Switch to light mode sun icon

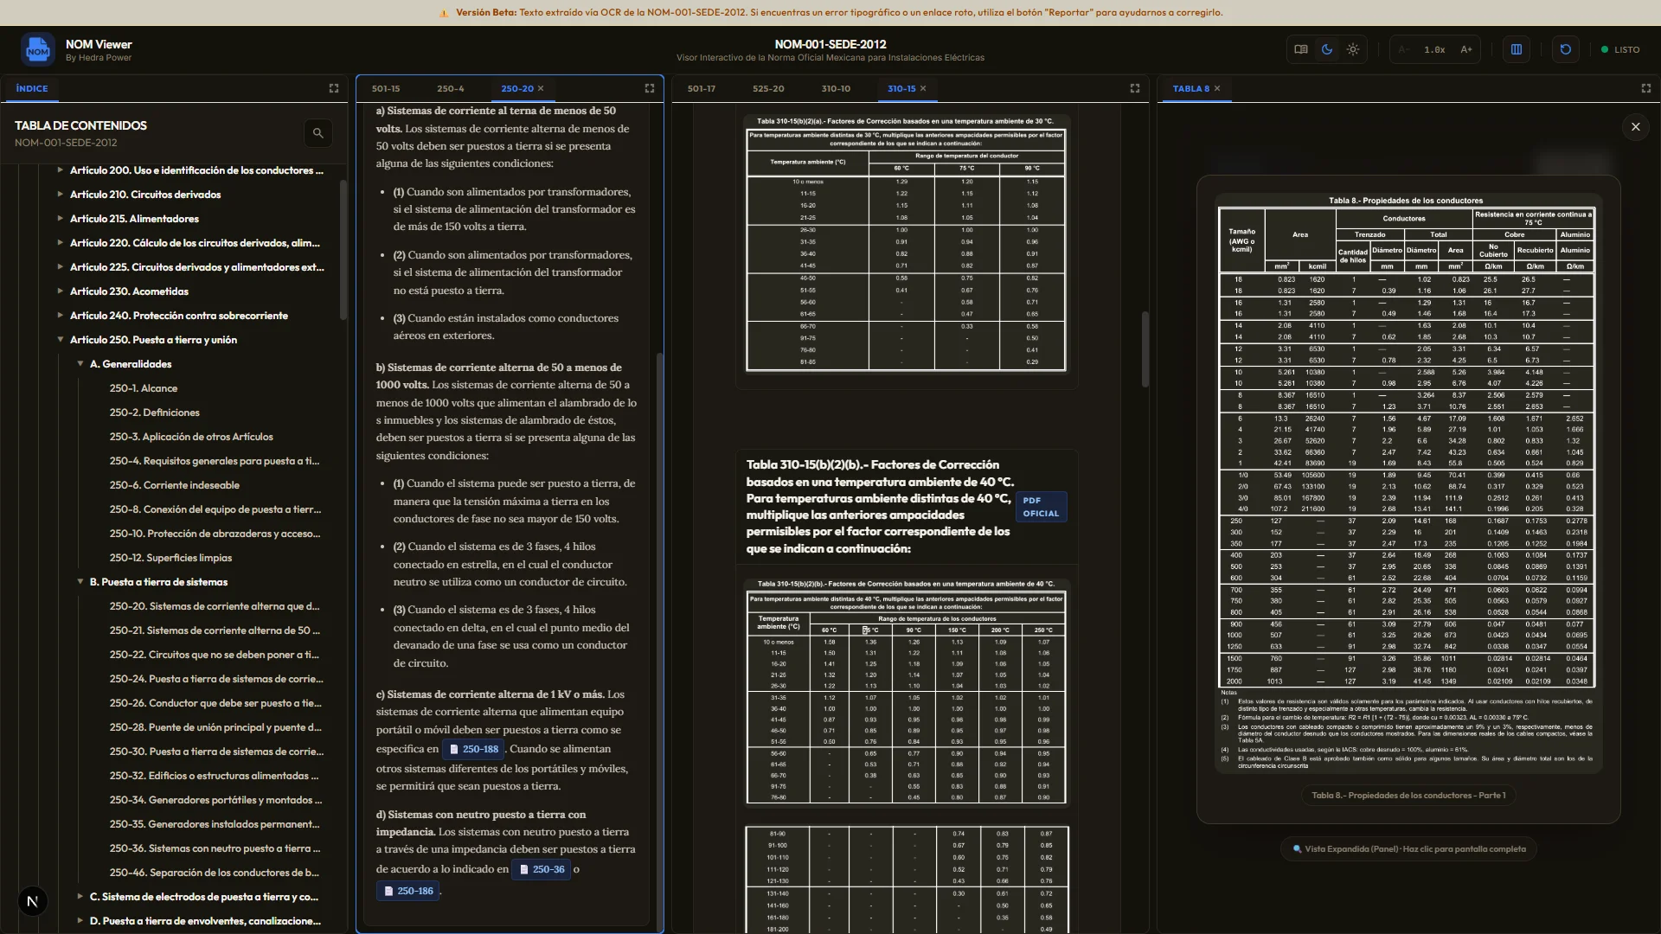1353,49
